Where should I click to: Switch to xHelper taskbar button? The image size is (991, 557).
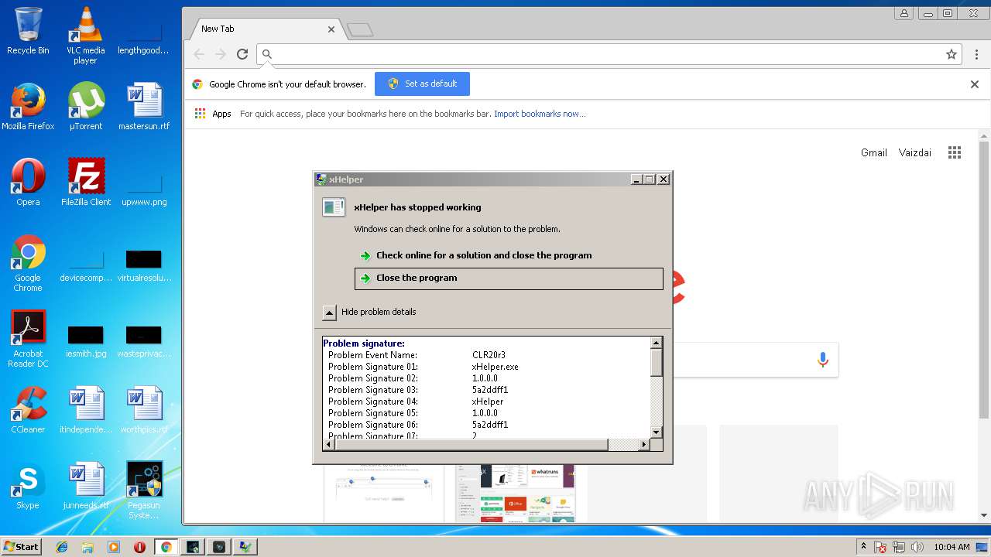[245, 547]
